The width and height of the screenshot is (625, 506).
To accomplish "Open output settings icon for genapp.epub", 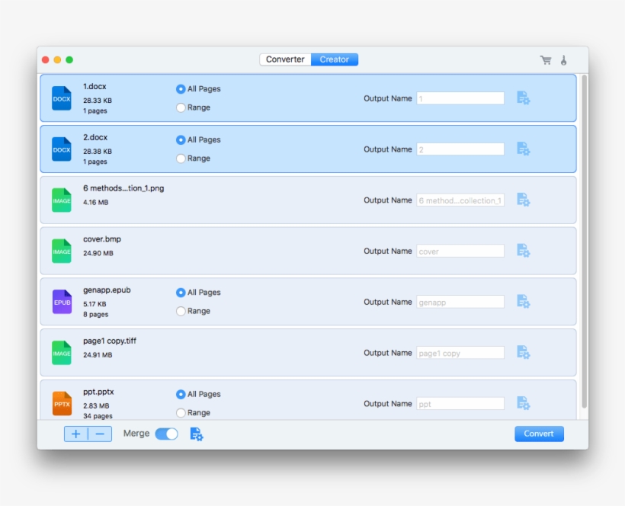I will click(523, 302).
